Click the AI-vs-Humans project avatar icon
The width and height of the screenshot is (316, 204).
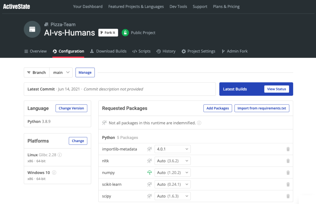click(32, 29)
